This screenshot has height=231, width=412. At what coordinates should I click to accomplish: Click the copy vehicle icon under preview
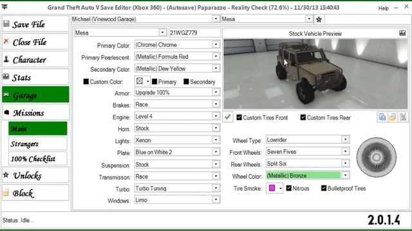click(x=382, y=117)
